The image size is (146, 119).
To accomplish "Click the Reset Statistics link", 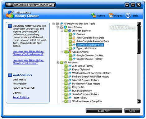I will point(21,97).
